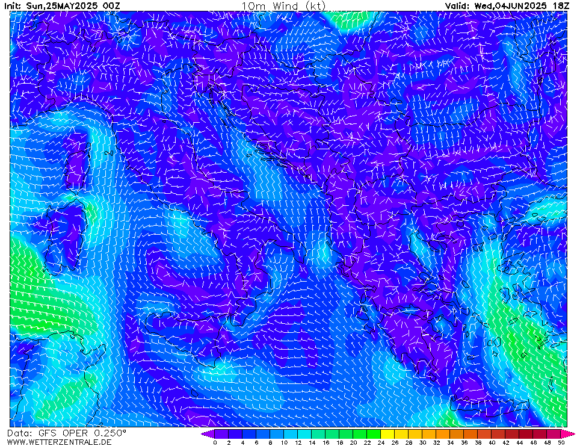Screen dimensions: 577x446
Task: Click the '24' legend scale label
Action: (381, 442)
